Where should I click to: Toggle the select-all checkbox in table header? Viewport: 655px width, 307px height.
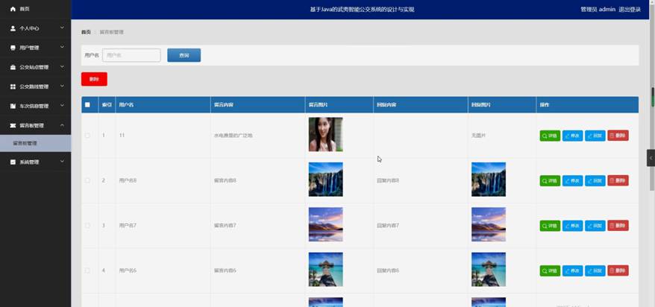[87, 105]
